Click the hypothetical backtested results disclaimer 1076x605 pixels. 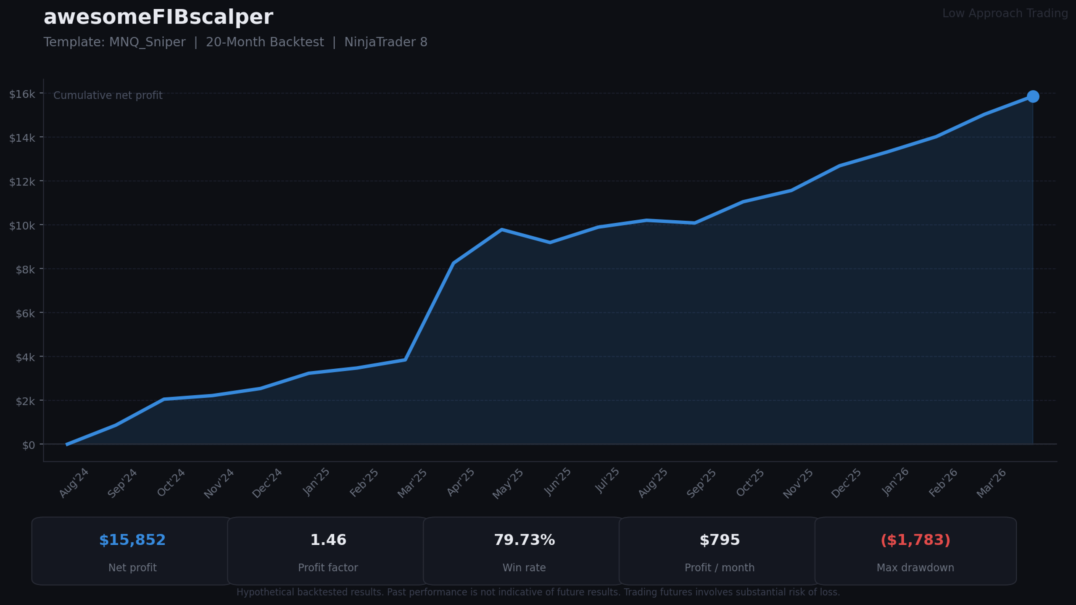(x=538, y=592)
